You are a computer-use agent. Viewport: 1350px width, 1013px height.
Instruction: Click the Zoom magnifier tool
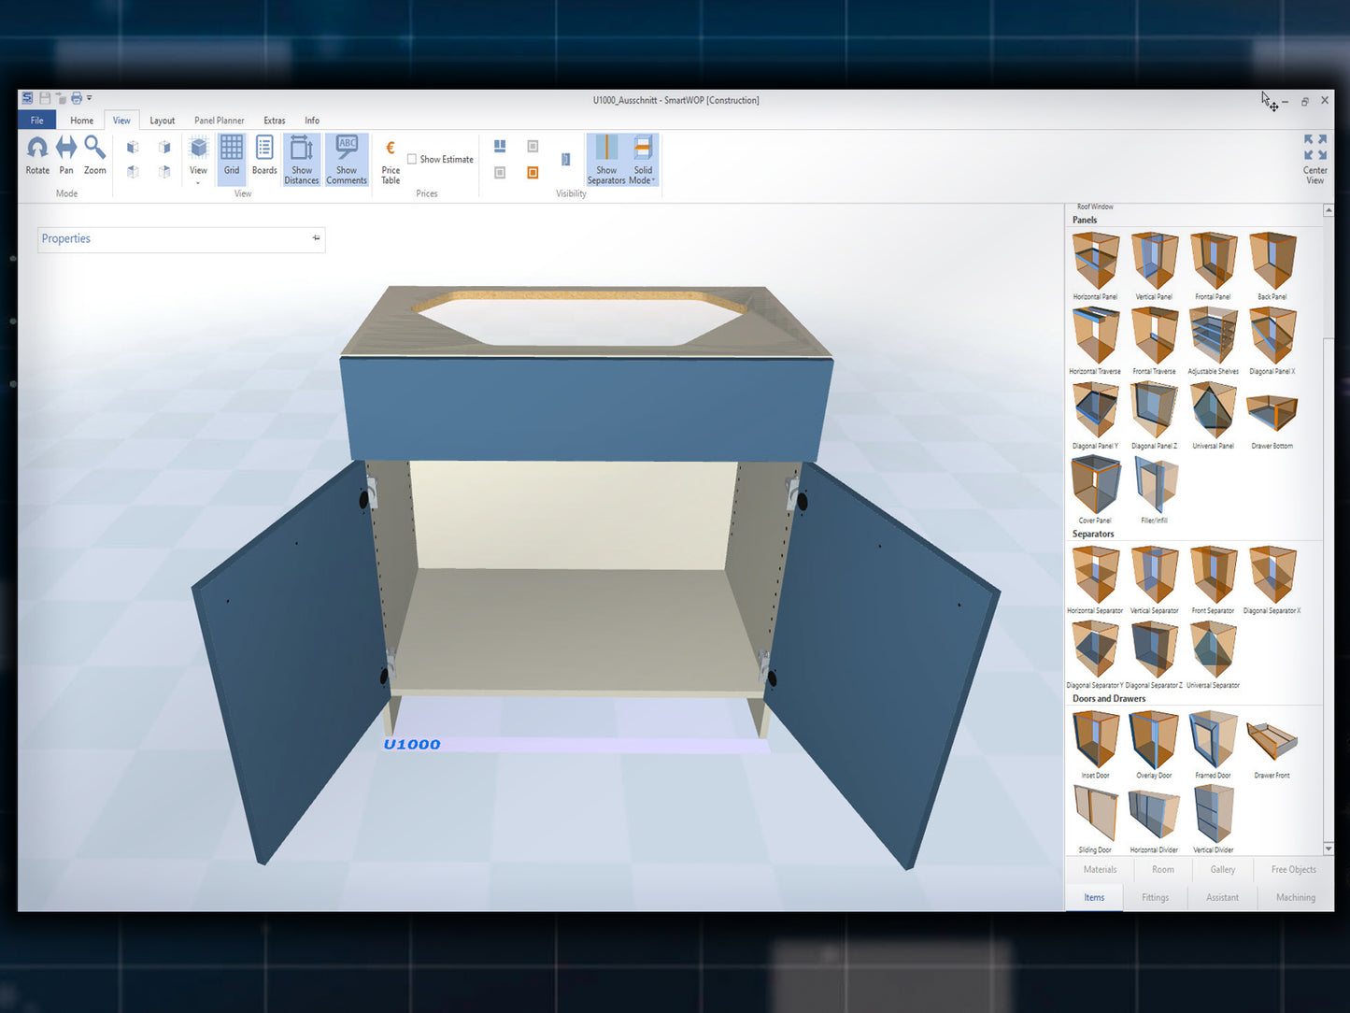coord(94,155)
